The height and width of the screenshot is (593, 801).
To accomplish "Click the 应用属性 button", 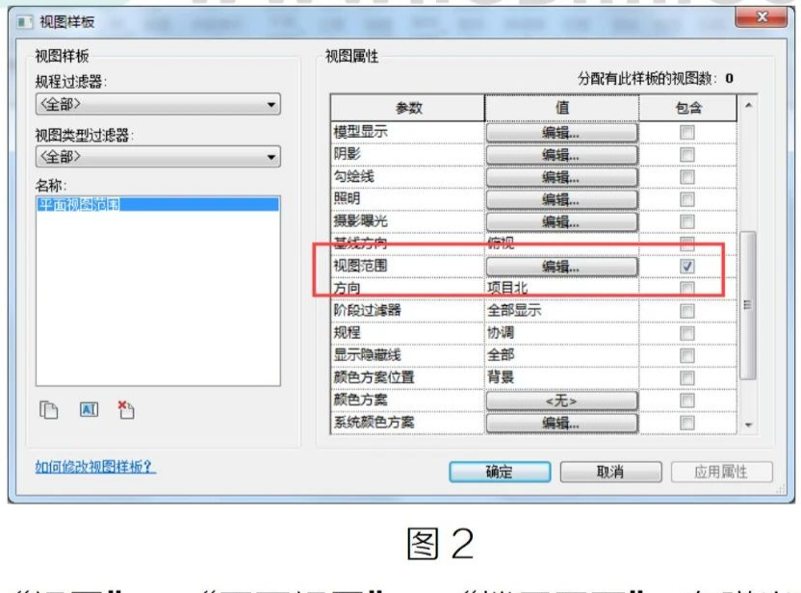I will (x=721, y=472).
